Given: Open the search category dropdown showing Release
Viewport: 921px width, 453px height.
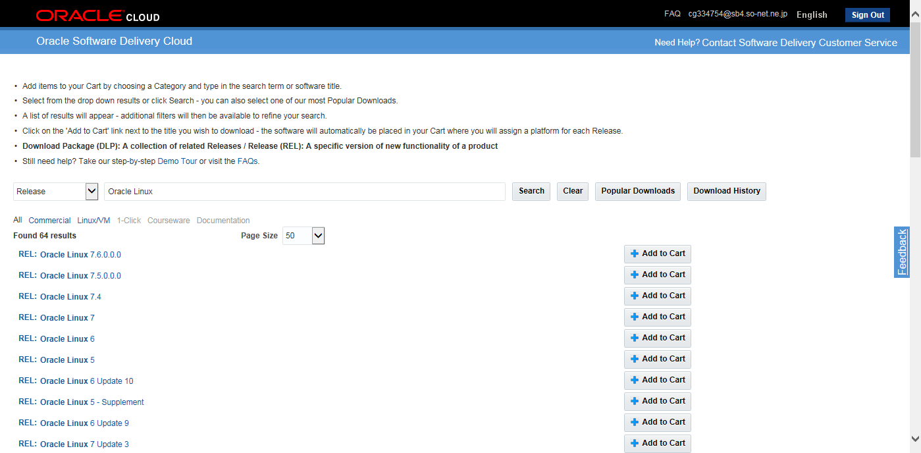Looking at the screenshot, I should pos(55,191).
